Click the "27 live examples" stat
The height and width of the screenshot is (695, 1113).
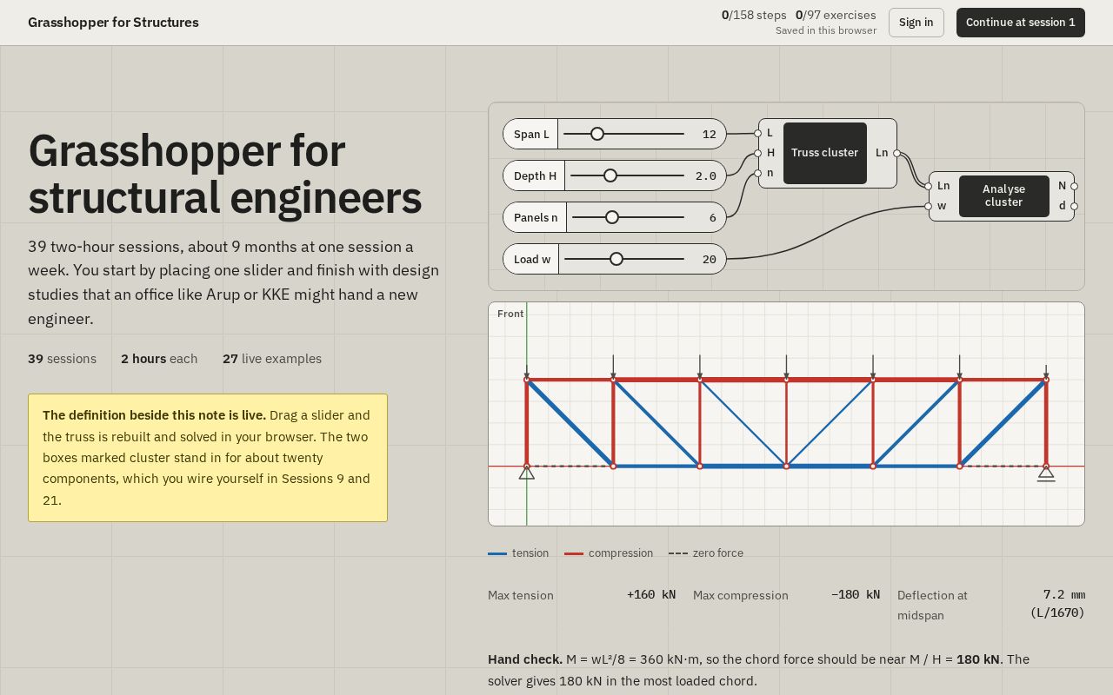click(x=272, y=359)
